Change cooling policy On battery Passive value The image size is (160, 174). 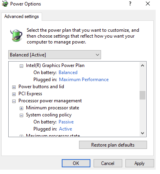pos(66,122)
